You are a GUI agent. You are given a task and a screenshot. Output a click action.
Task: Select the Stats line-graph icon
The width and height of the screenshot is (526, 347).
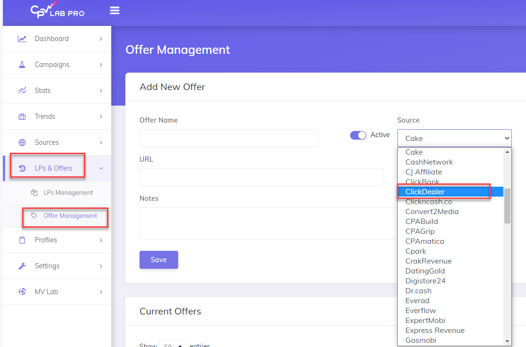pos(22,91)
